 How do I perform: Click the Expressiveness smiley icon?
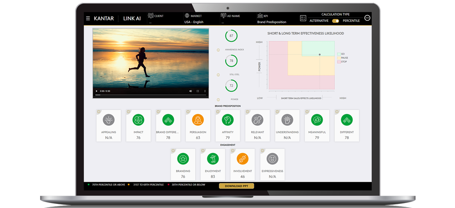point(273,159)
